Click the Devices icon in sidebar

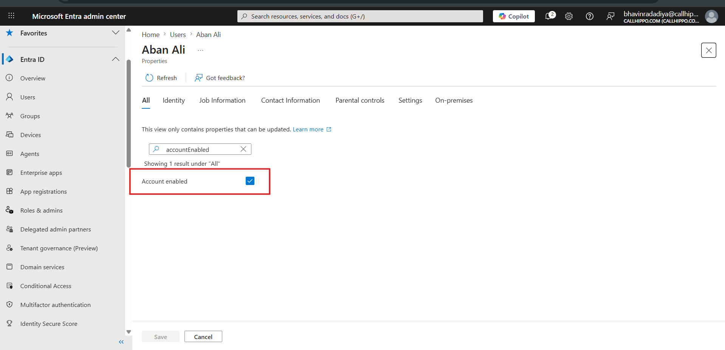[9, 134]
